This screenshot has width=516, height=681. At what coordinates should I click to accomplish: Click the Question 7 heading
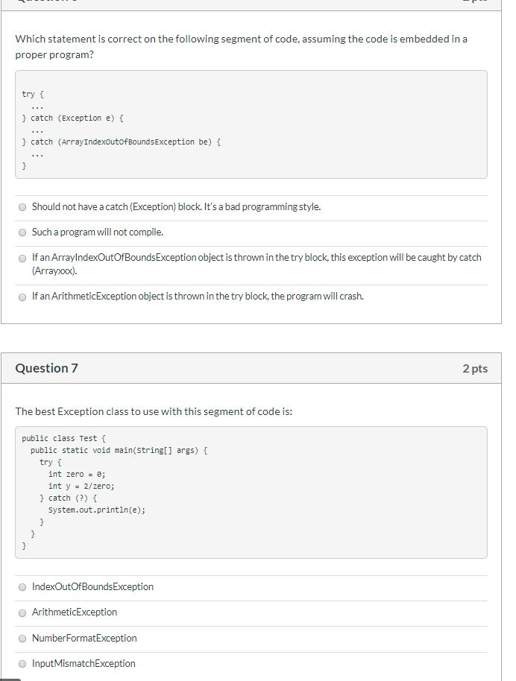point(46,368)
